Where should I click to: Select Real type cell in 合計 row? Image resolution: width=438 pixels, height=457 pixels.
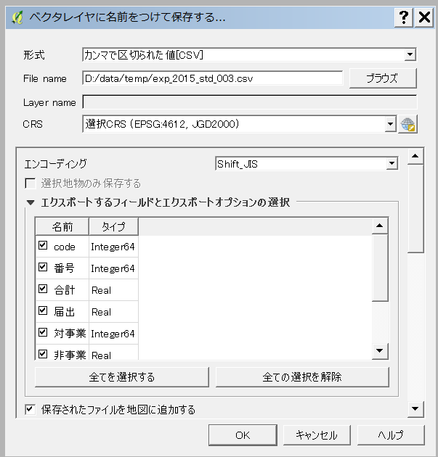113,290
